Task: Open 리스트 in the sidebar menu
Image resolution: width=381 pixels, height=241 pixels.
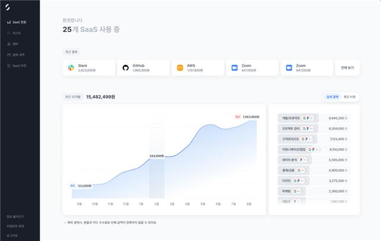Action: tap(16, 33)
